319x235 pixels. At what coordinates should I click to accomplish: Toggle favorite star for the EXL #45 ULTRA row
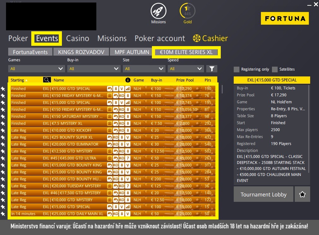point(3,158)
